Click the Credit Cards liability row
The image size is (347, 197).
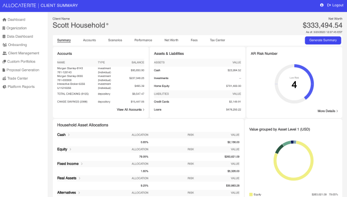pyautogui.click(x=197, y=102)
